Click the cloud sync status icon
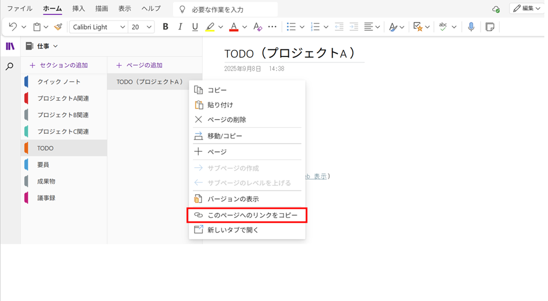 click(496, 9)
